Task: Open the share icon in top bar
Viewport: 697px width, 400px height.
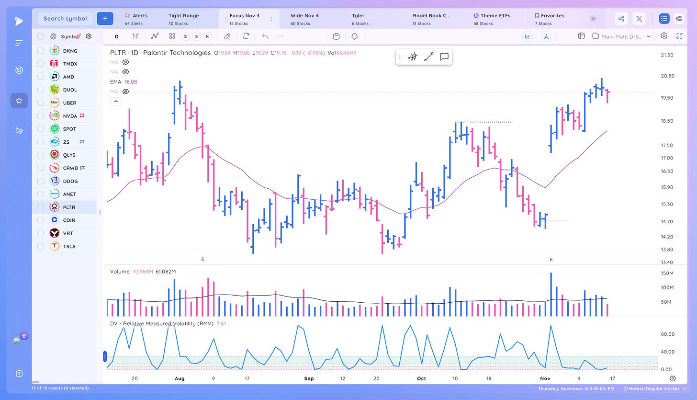Action: (621, 19)
